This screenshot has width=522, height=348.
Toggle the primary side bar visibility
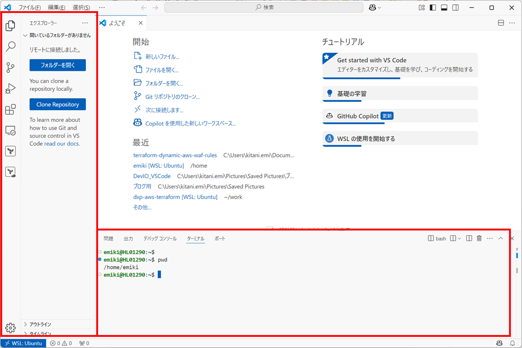click(x=433, y=7)
